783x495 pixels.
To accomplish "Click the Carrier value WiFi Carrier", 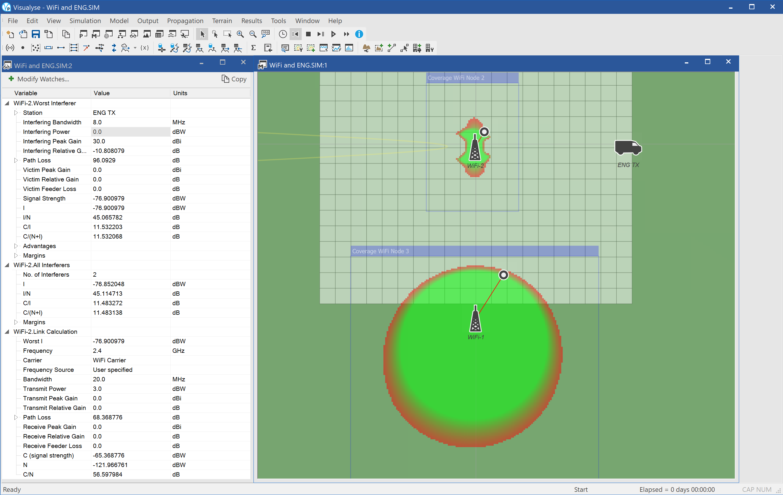I will 131,360.
